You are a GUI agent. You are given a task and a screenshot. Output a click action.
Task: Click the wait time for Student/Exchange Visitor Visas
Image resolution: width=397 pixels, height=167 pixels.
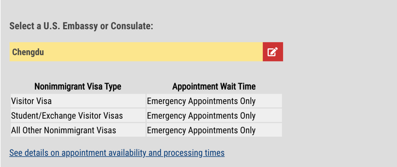201,116
